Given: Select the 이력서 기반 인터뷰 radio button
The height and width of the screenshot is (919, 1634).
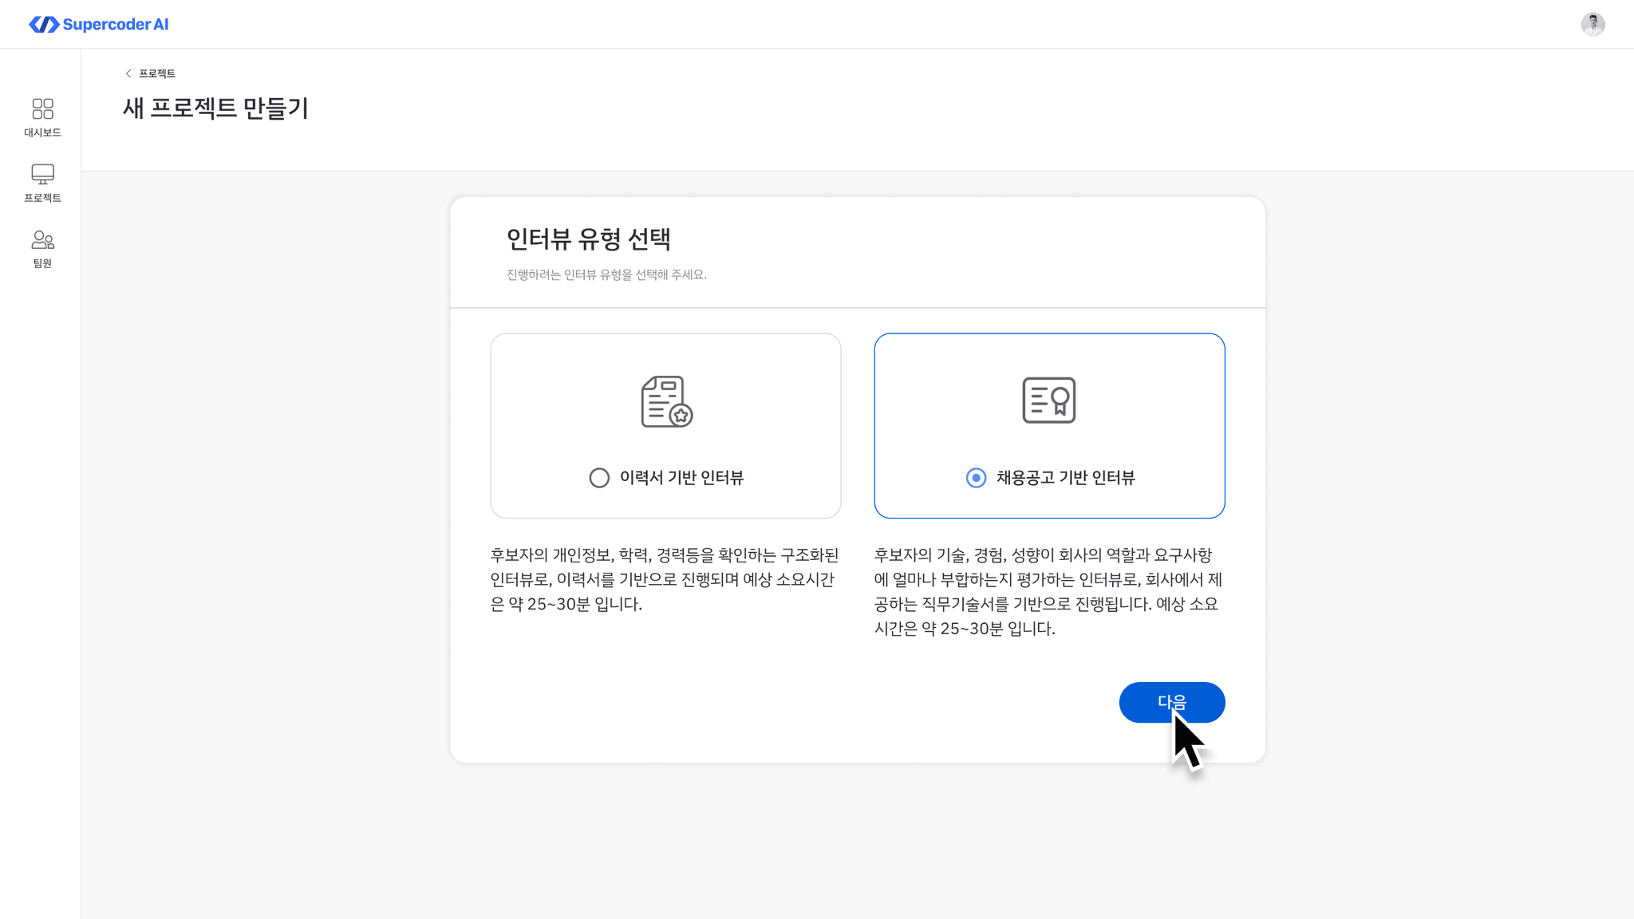Looking at the screenshot, I should point(599,478).
